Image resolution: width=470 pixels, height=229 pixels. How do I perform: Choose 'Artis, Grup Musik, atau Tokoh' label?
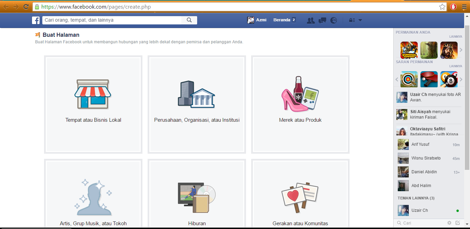(x=93, y=223)
